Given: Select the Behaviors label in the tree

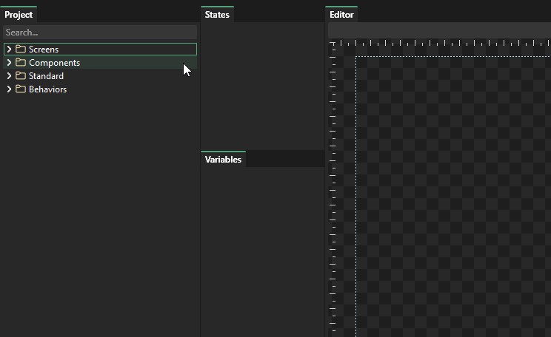Looking at the screenshot, I should point(47,89).
